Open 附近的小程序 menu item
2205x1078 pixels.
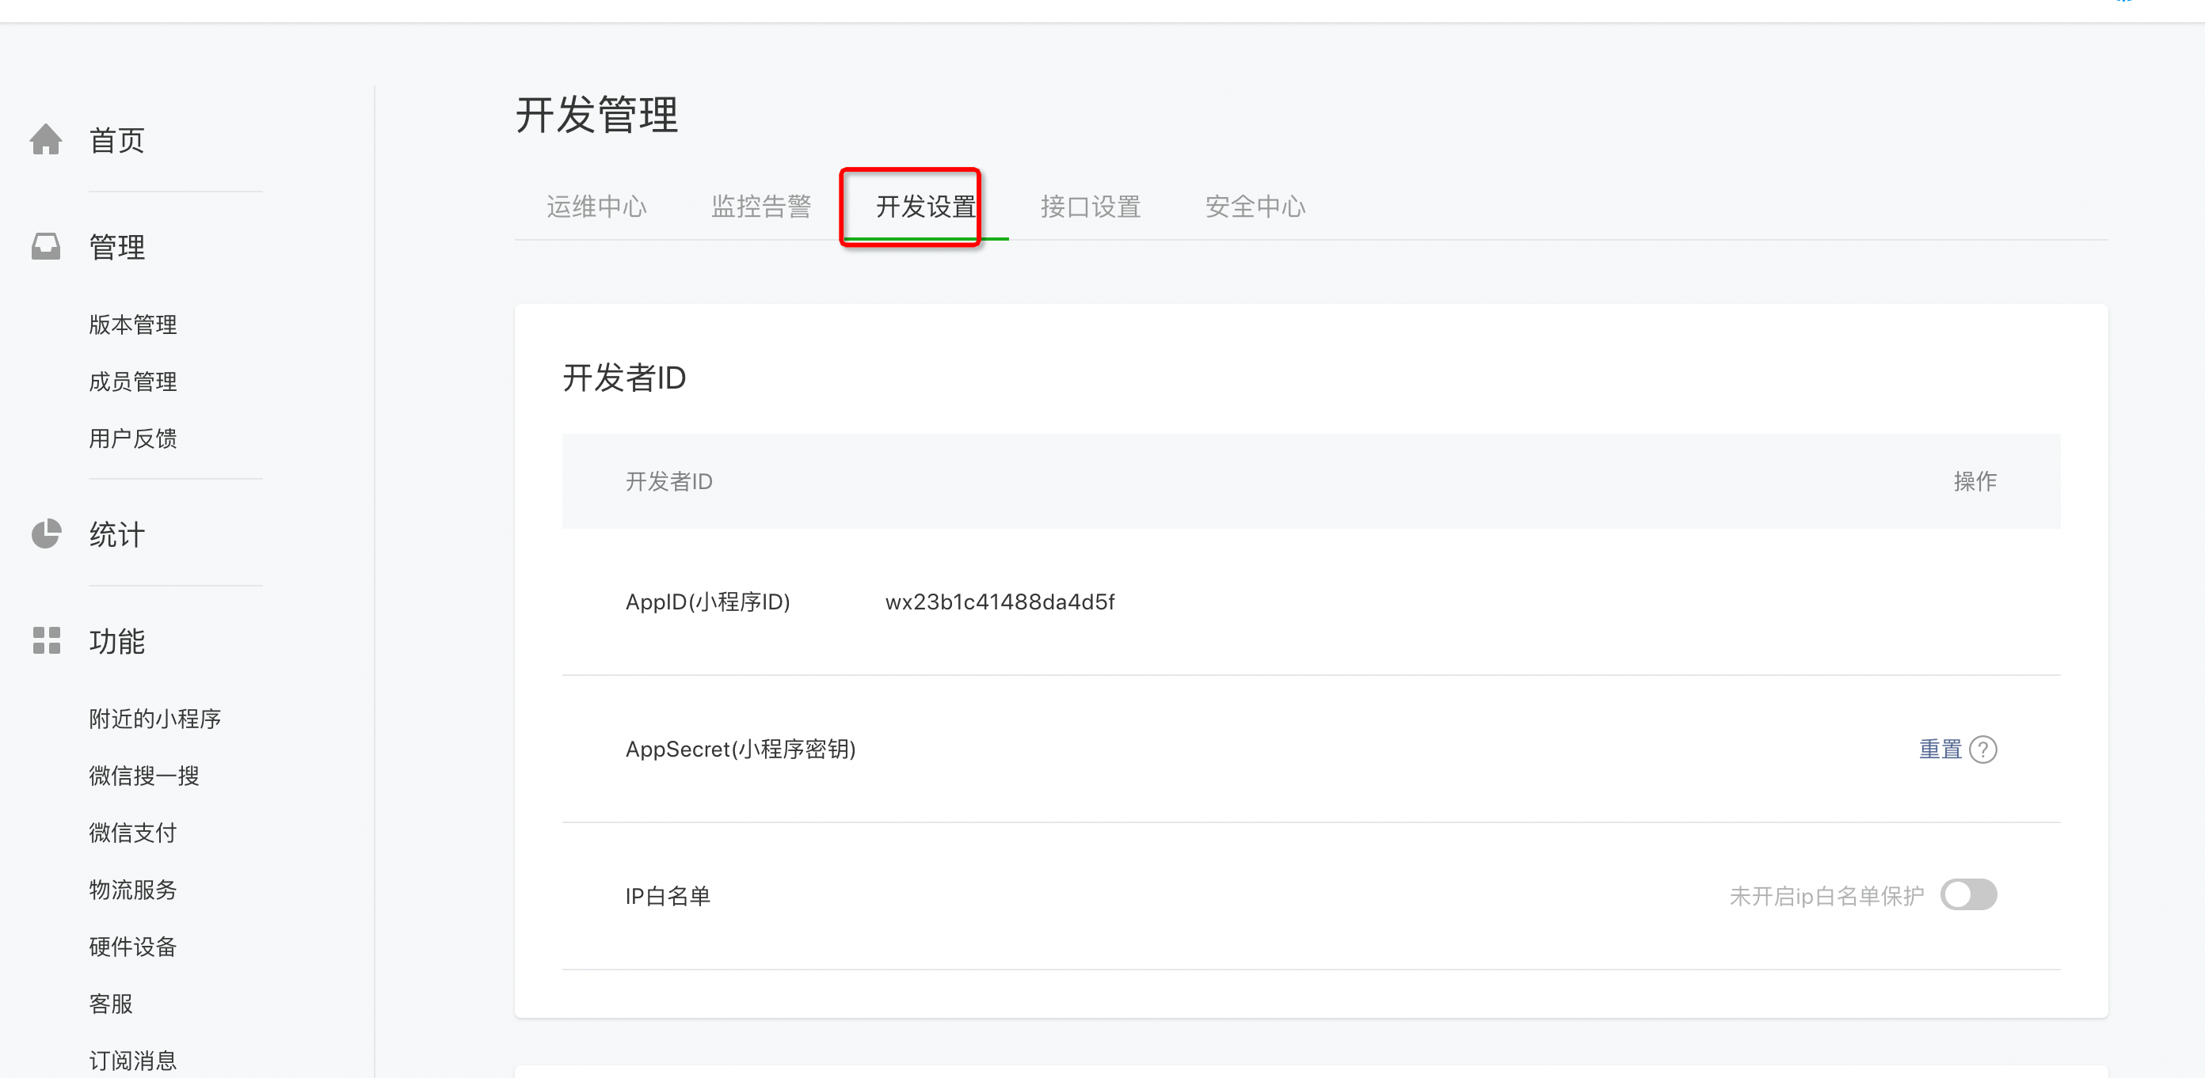coord(155,719)
